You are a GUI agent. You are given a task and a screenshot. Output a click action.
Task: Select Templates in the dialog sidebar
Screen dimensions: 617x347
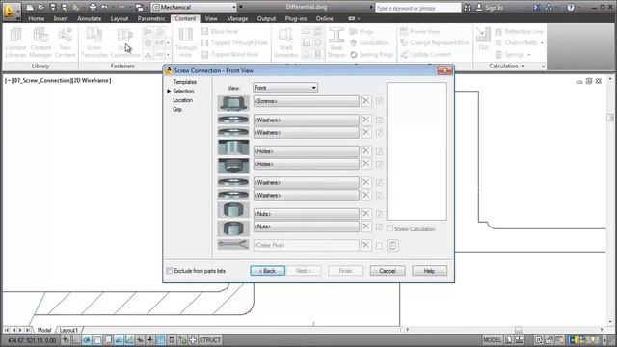click(184, 82)
